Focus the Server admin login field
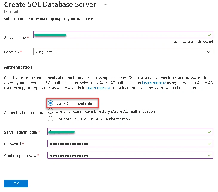 coord(130,132)
